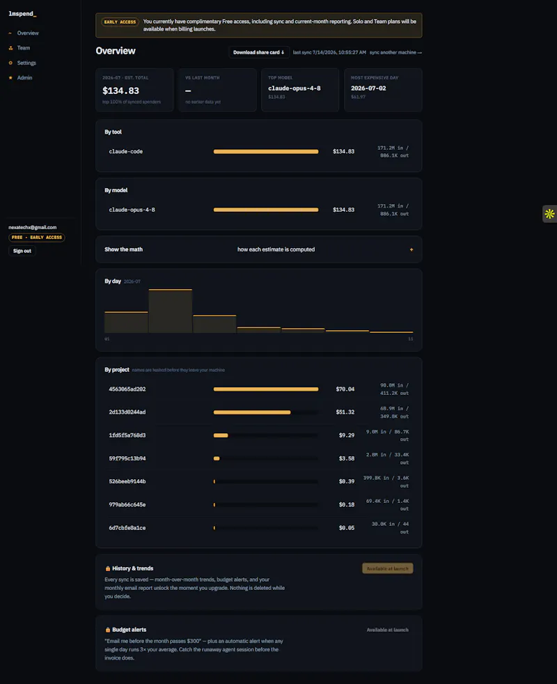
Task: Click the Show the math label
Action: pos(123,249)
